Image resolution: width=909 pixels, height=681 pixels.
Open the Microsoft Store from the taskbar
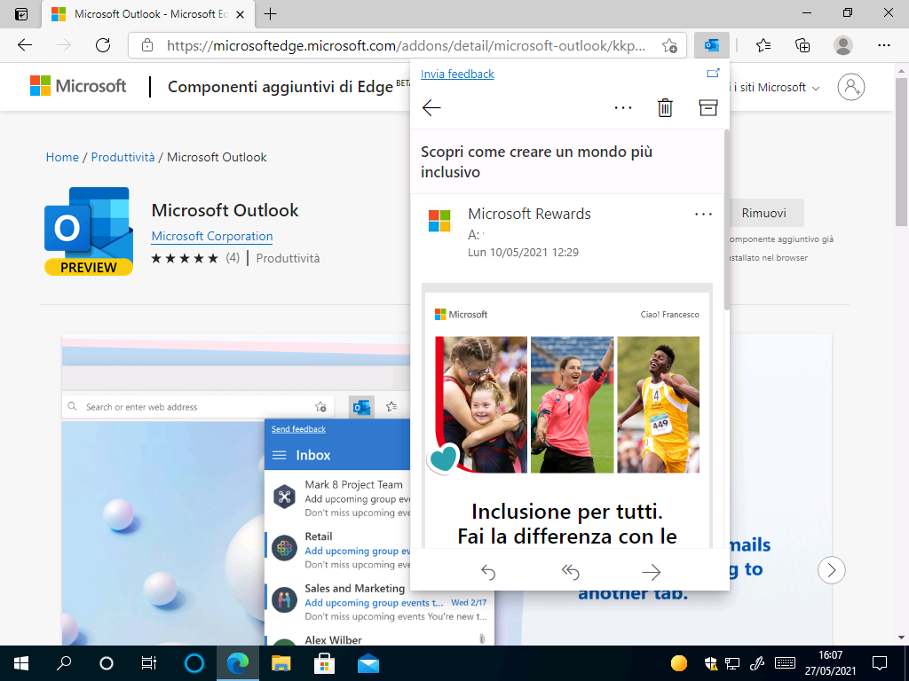(324, 663)
